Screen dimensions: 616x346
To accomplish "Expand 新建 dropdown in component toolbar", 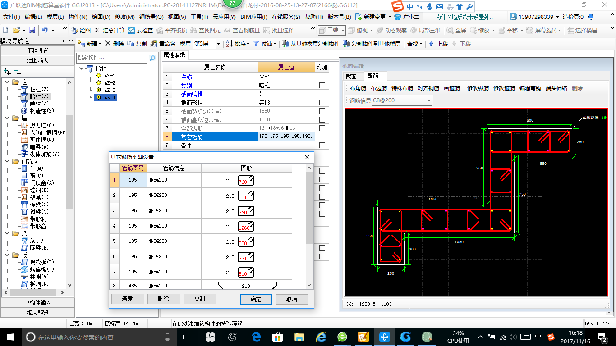I will coord(101,44).
